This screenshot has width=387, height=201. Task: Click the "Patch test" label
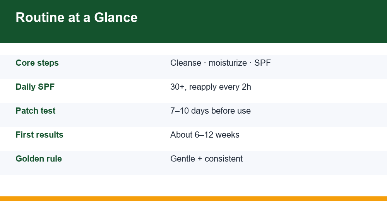pyautogui.click(x=36, y=111)
